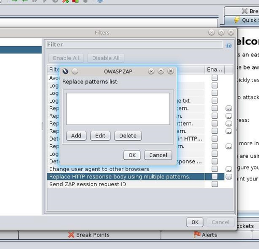Screen dimensions: 259x249
Task: Click the Edit pattern button
Action: pyautogui.click(x=100, y=136)
